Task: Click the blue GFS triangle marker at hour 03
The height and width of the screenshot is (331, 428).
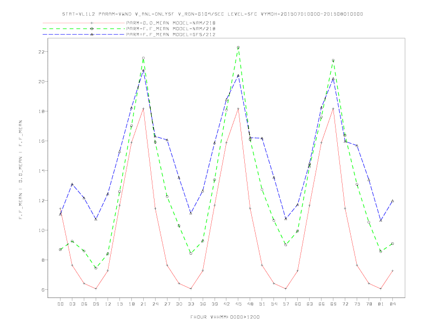Action: click(72, 184)
